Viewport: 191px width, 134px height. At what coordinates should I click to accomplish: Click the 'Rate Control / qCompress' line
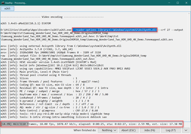pyautogui.click(x=49, y=111)
